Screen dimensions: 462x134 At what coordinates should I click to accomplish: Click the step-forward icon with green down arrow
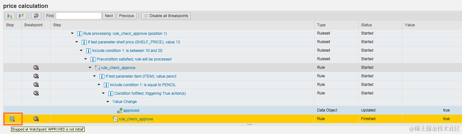pyautogui.click(x=10, y=16)
